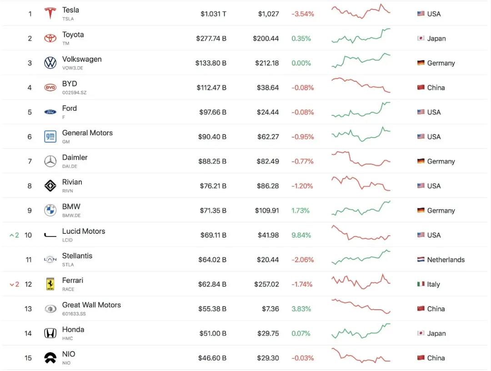Click the red down-2 rank indicator

pos(14,284)
